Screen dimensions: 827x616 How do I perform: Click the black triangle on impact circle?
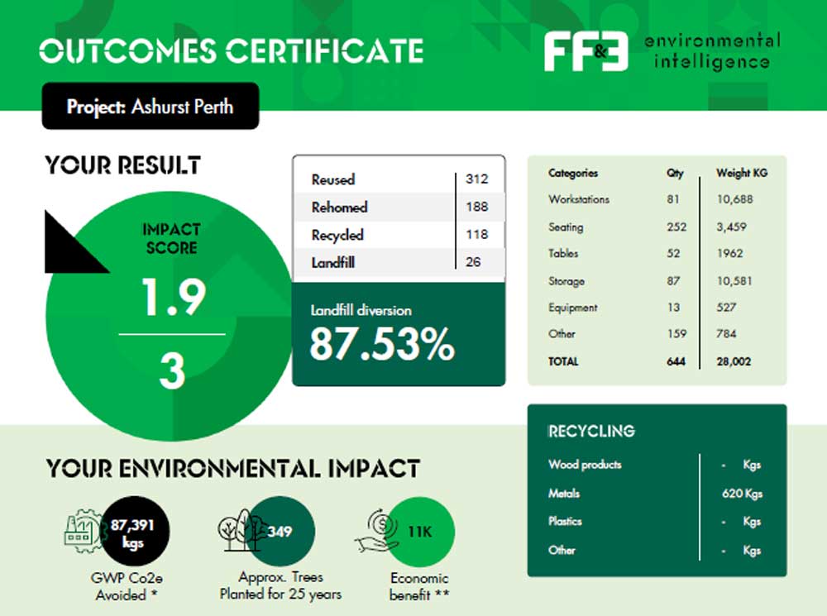[x=70, y=243]
